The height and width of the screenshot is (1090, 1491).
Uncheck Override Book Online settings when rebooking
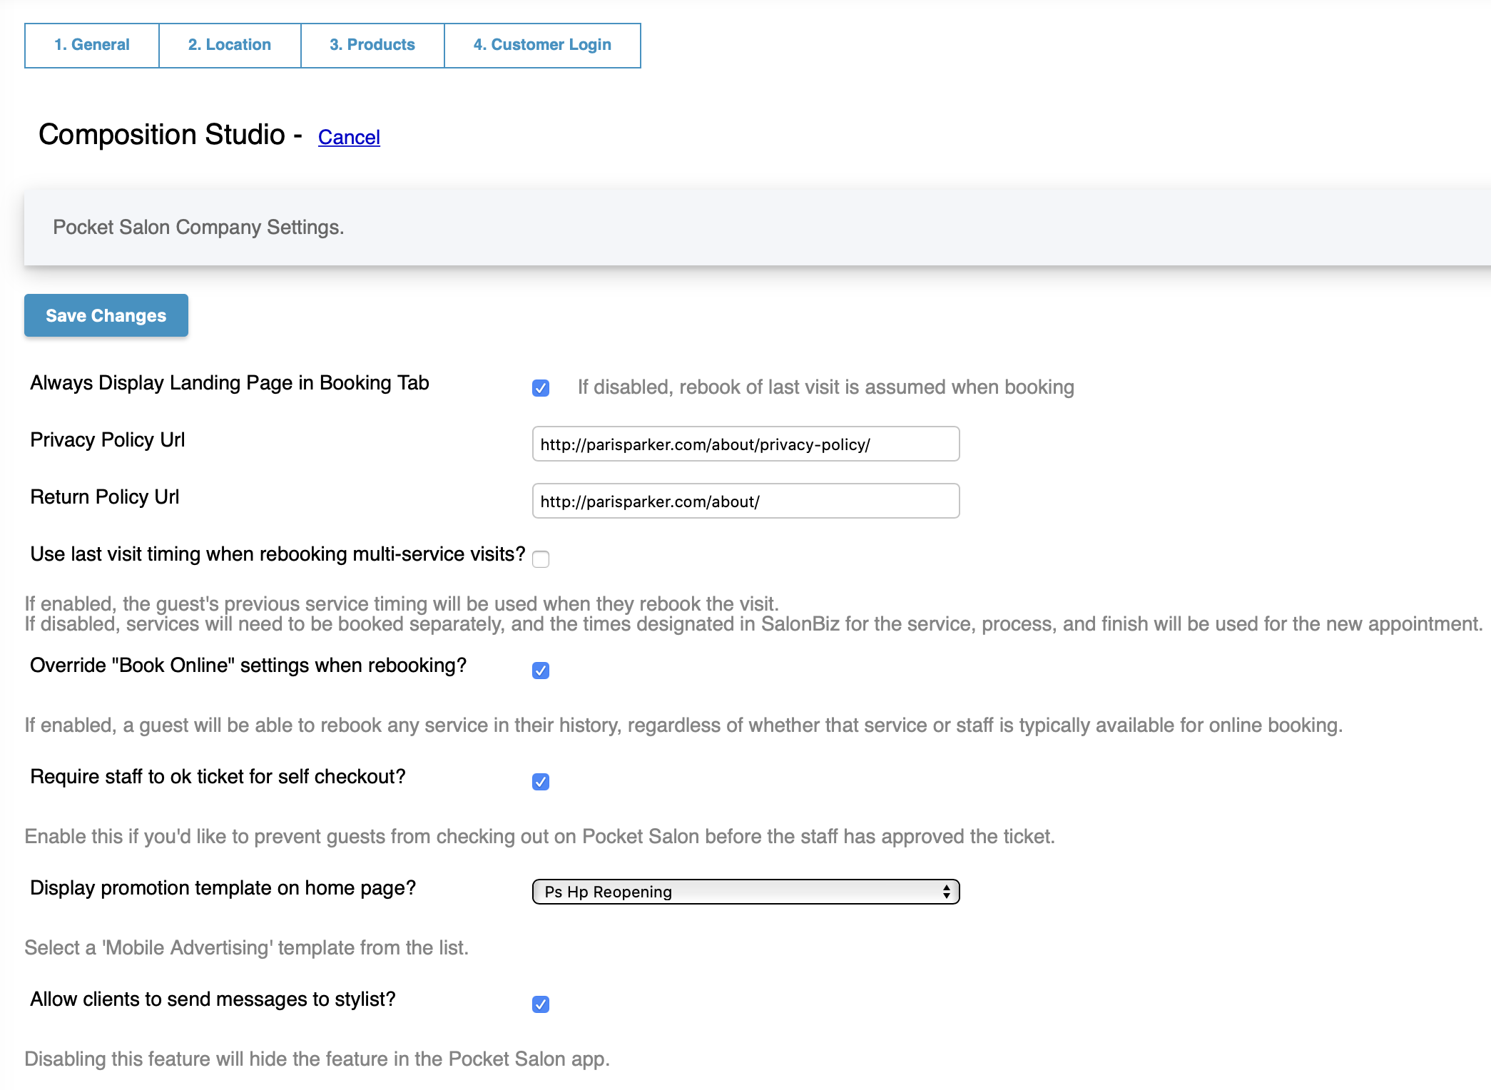541,670
